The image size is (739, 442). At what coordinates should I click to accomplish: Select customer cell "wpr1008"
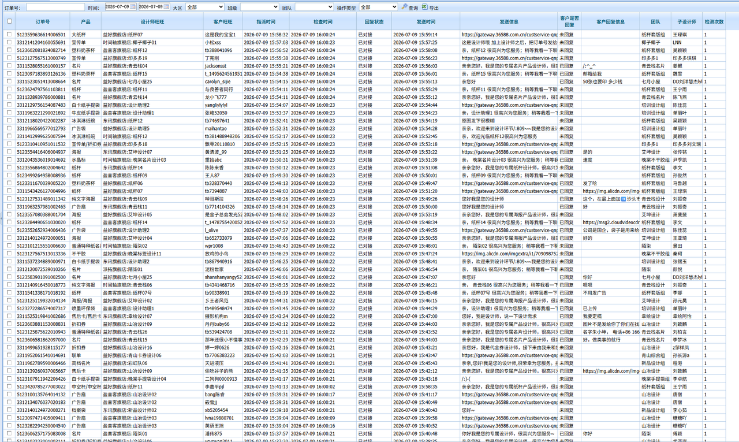click(223, 246)
